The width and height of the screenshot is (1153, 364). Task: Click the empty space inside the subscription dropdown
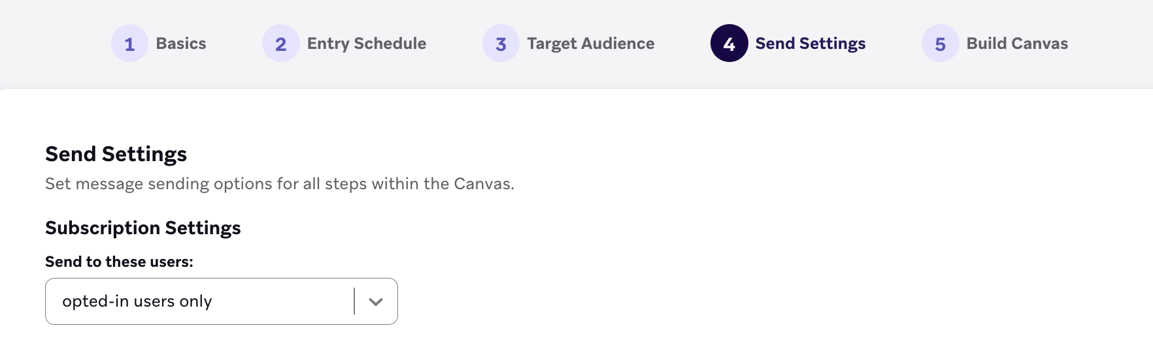click(x=281, y=301)
